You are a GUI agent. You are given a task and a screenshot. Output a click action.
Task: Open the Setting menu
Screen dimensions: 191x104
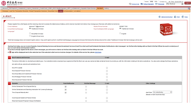[106, 8]
